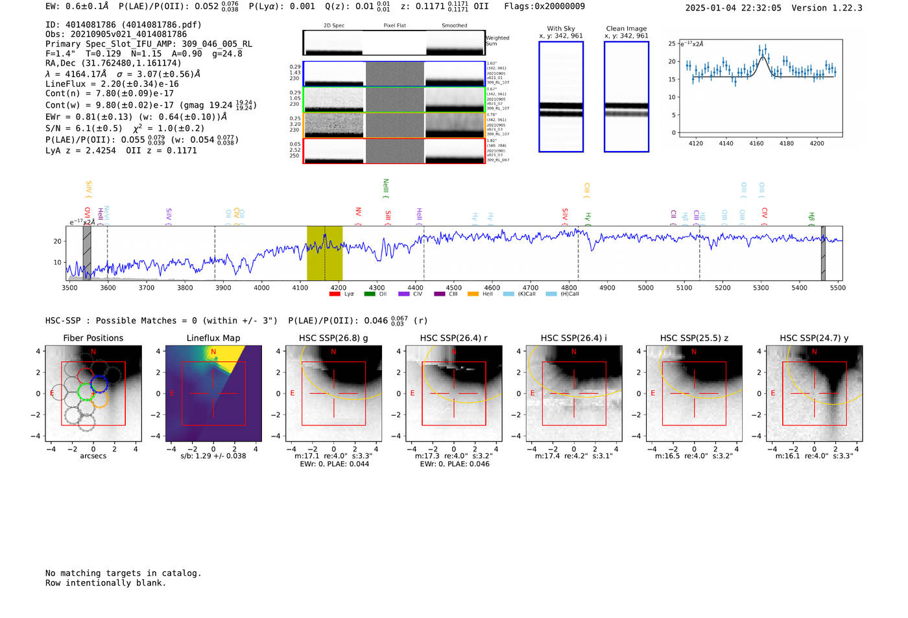908x618 pixels.
Task: Click the (H)CaII legend swatch
Action: 551,294
